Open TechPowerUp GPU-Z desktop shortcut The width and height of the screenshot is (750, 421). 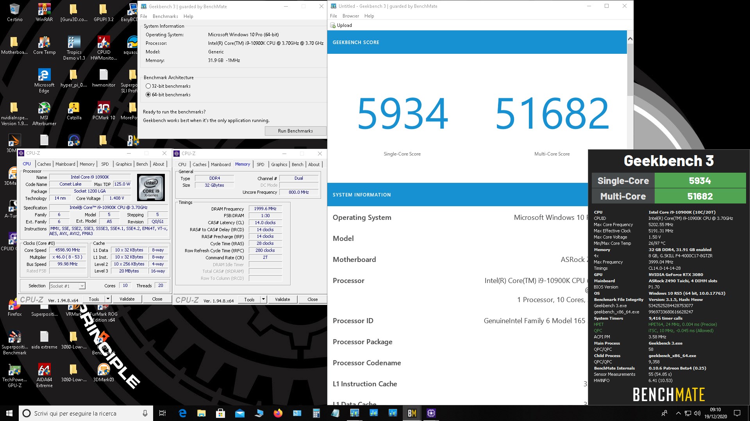click(14, 375)
